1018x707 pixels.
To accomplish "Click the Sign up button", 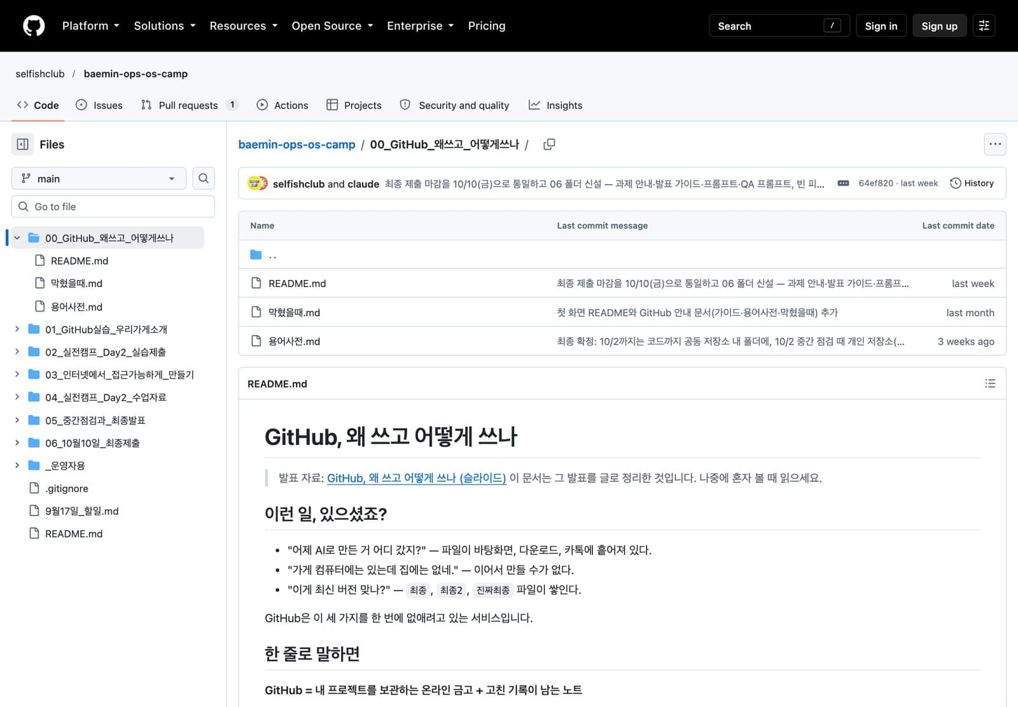I will click(x=939, y=25).
